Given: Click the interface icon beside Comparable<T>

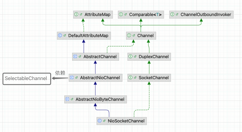Looking at the screenshot, I should [121, 15].
